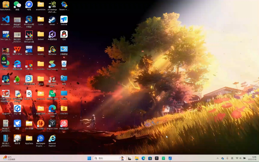Open the VIP video Python script file
The image size is (259, 162).
[x=17, y=94]
